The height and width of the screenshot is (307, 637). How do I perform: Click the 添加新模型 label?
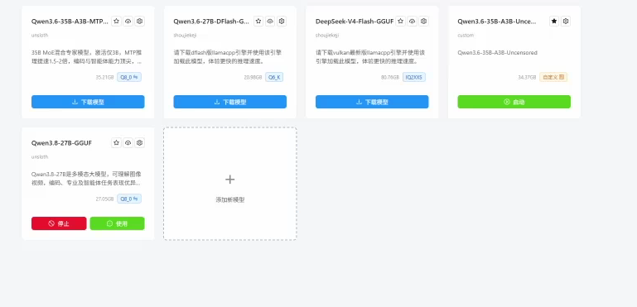(230, 199)
